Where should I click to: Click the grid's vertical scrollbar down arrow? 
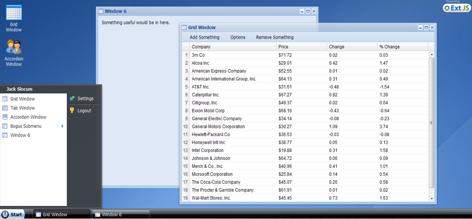pyautogui.click(x=432, y=198)
